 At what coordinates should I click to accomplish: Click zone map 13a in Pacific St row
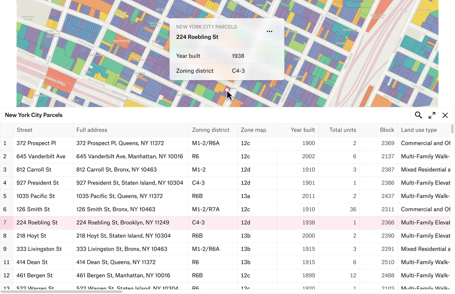click(x=245, y=196)
